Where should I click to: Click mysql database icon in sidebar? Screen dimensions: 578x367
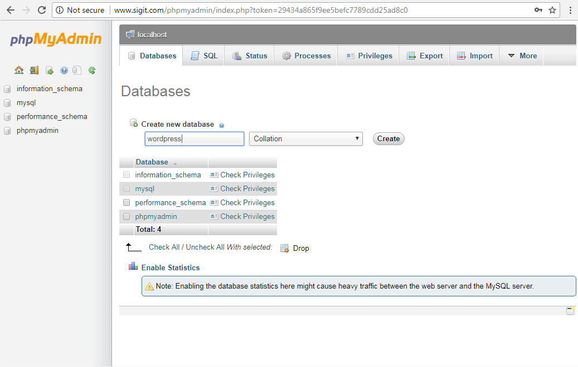[7, 103]
